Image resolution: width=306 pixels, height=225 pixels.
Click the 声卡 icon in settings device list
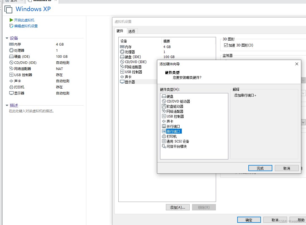coord(122,77)
